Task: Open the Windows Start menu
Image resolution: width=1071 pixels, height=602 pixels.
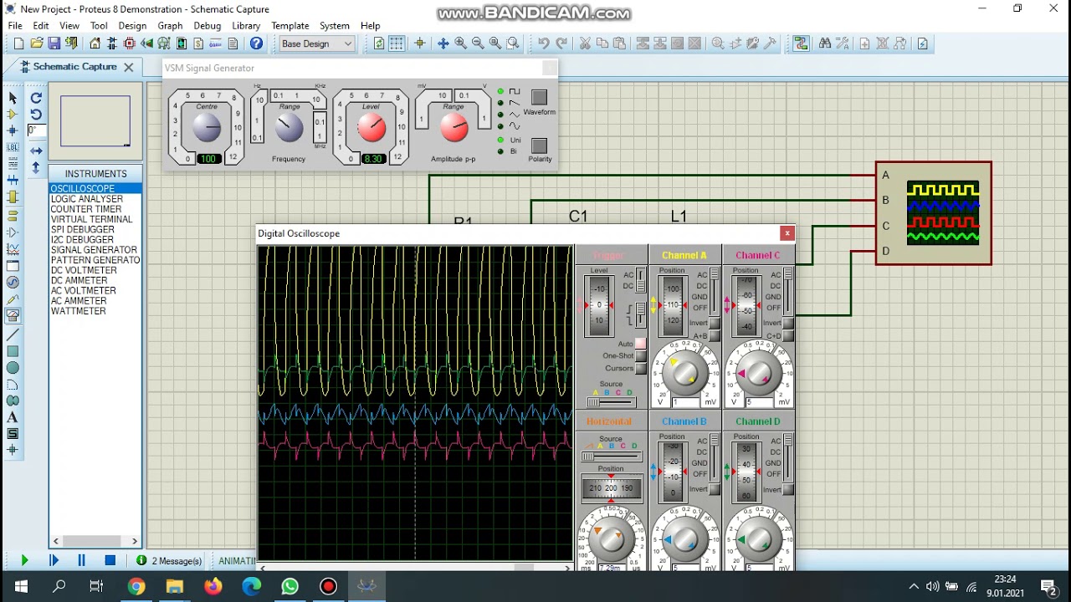Action: click(x=20, y=587)
